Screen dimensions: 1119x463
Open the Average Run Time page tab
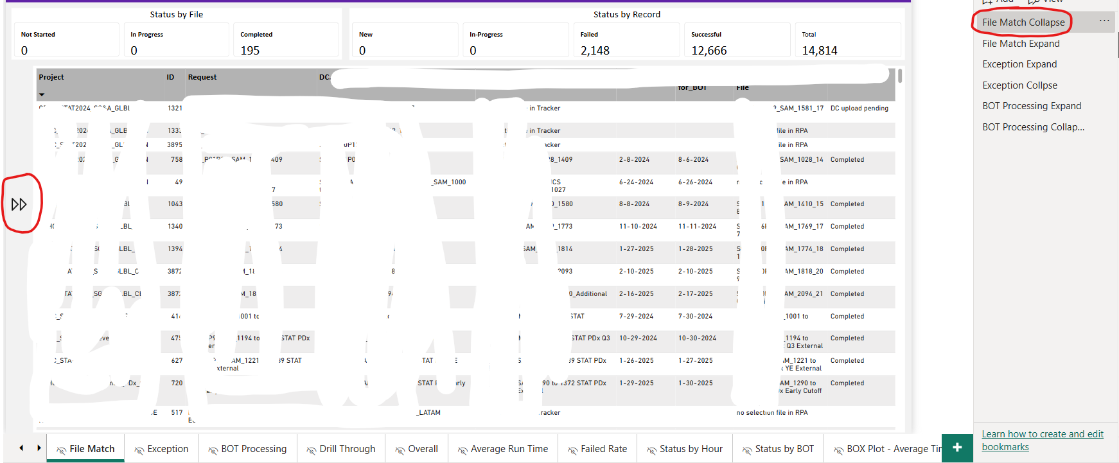click(503, 449)
